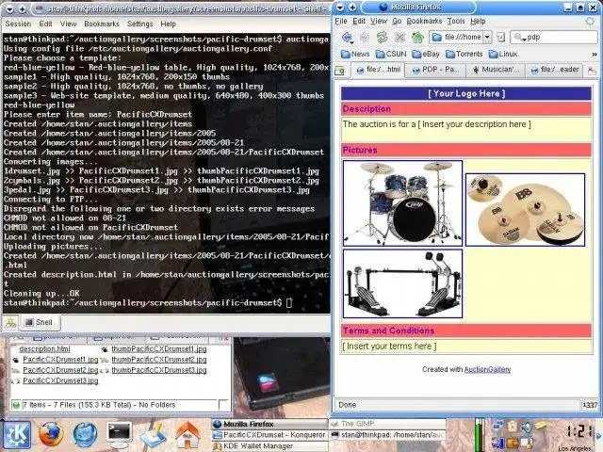Open Linux bookmark folder
603x452 pixels.
pyautogui.click(x=503, y=54)
